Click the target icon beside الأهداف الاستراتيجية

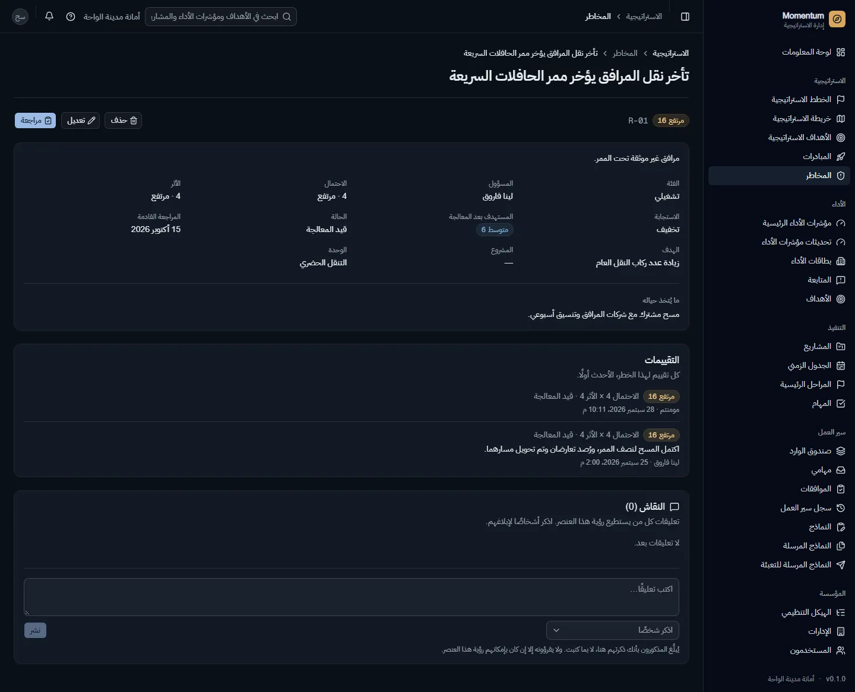841,138
